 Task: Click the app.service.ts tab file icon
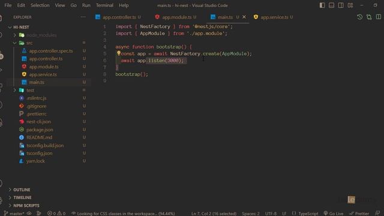[256, 17]
